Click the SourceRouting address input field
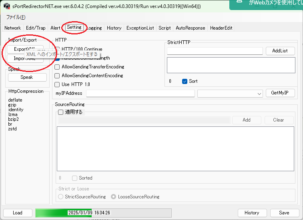Screen dimensions: 303x220 144,120
